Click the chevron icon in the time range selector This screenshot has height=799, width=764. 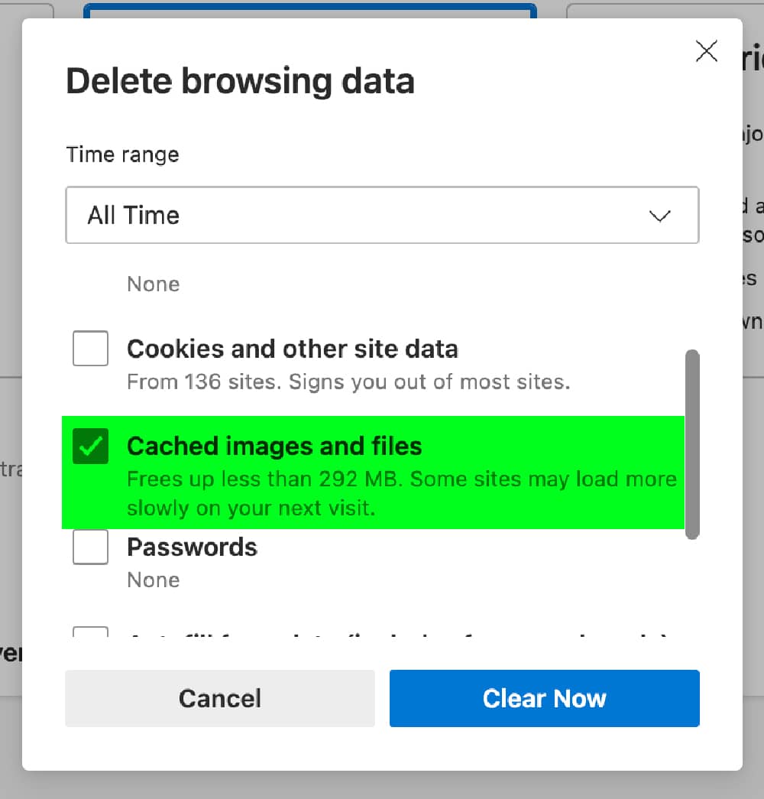click(x=659, y=216)
